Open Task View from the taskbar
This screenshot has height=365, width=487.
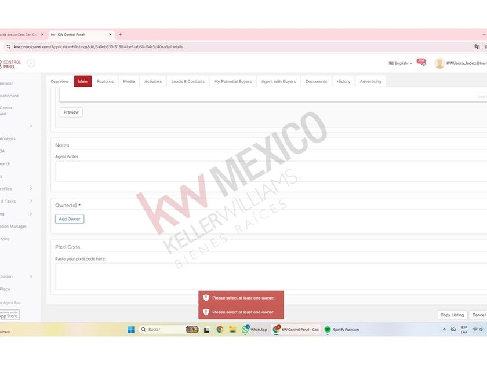coord(207,330)
